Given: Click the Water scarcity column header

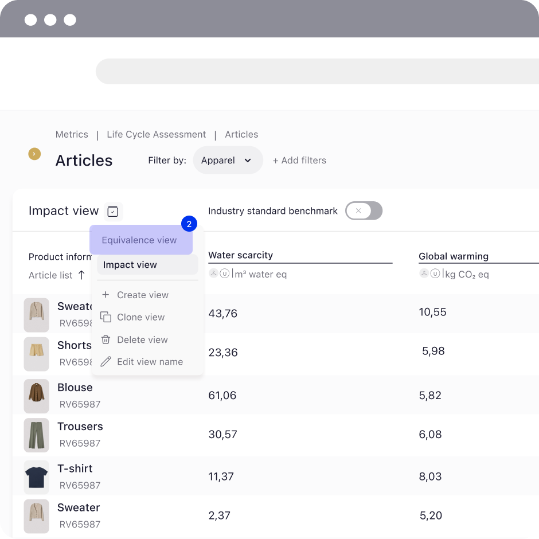Looking at the screenshot, I should tap(241, 255).
